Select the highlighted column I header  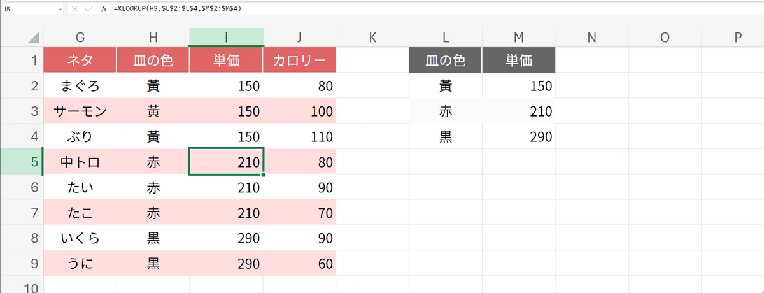pyautogui.click(x=226, y=38)
